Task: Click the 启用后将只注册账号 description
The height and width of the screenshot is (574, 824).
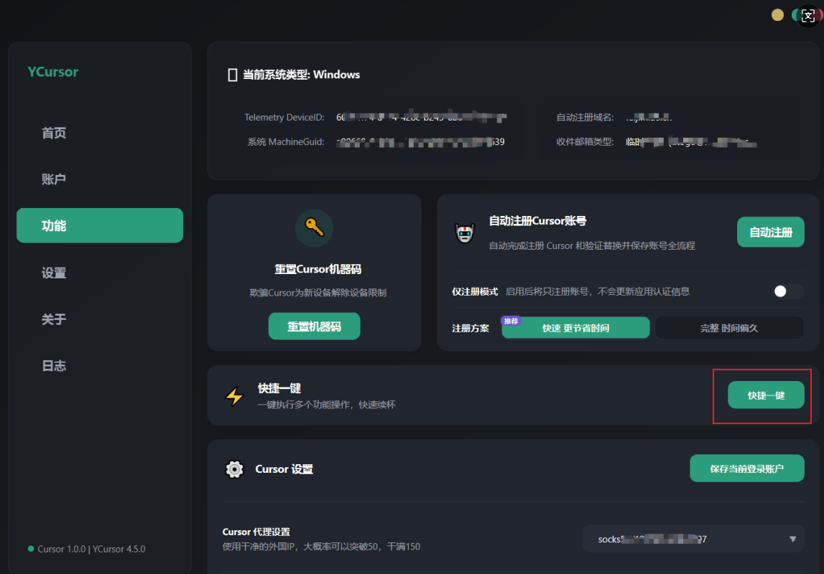Action: 598,292
